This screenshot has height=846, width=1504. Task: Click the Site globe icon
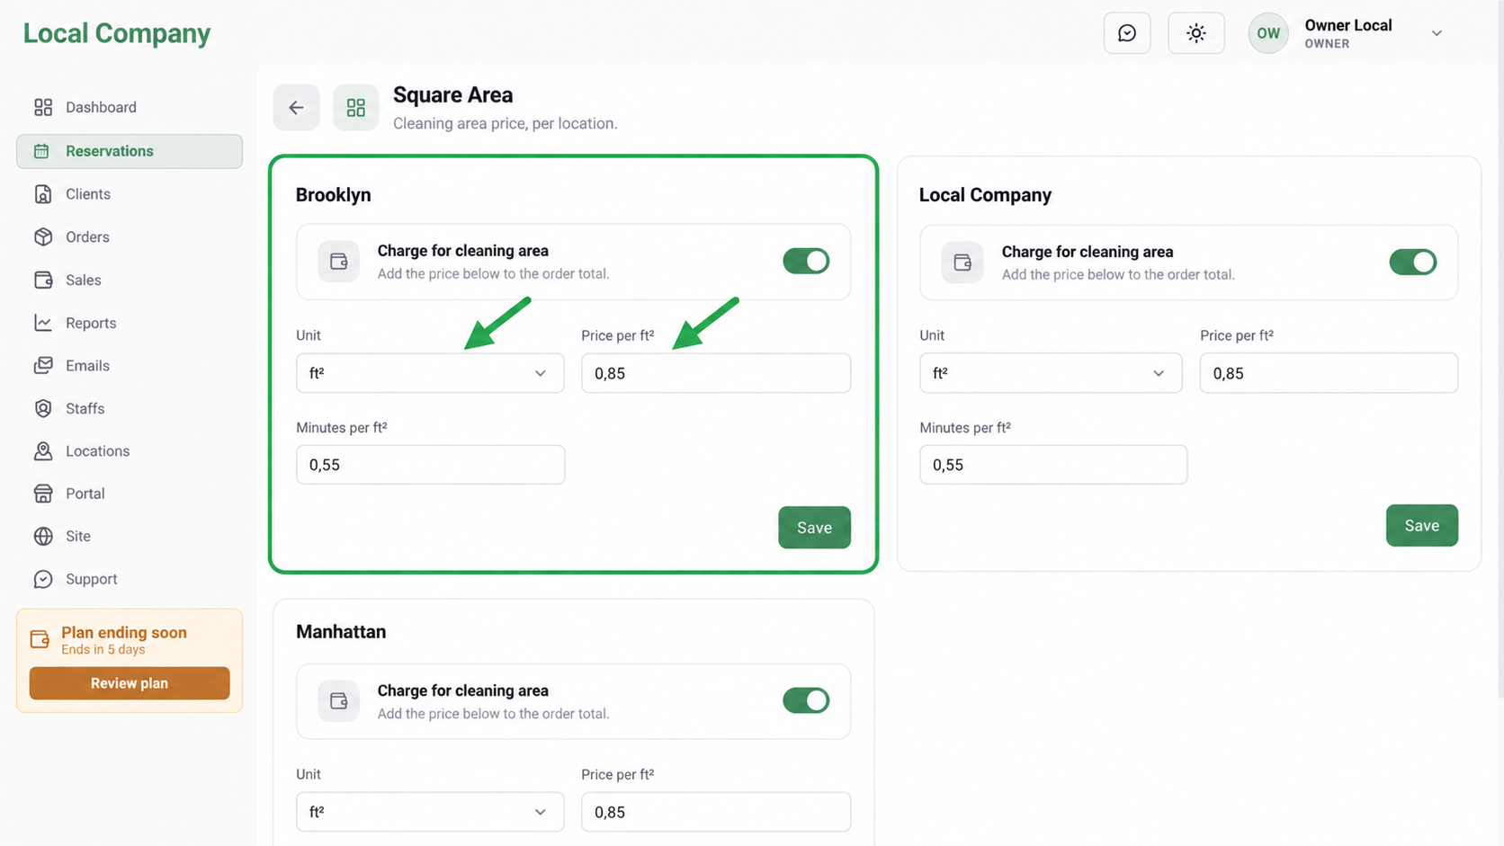coord(43,536)
